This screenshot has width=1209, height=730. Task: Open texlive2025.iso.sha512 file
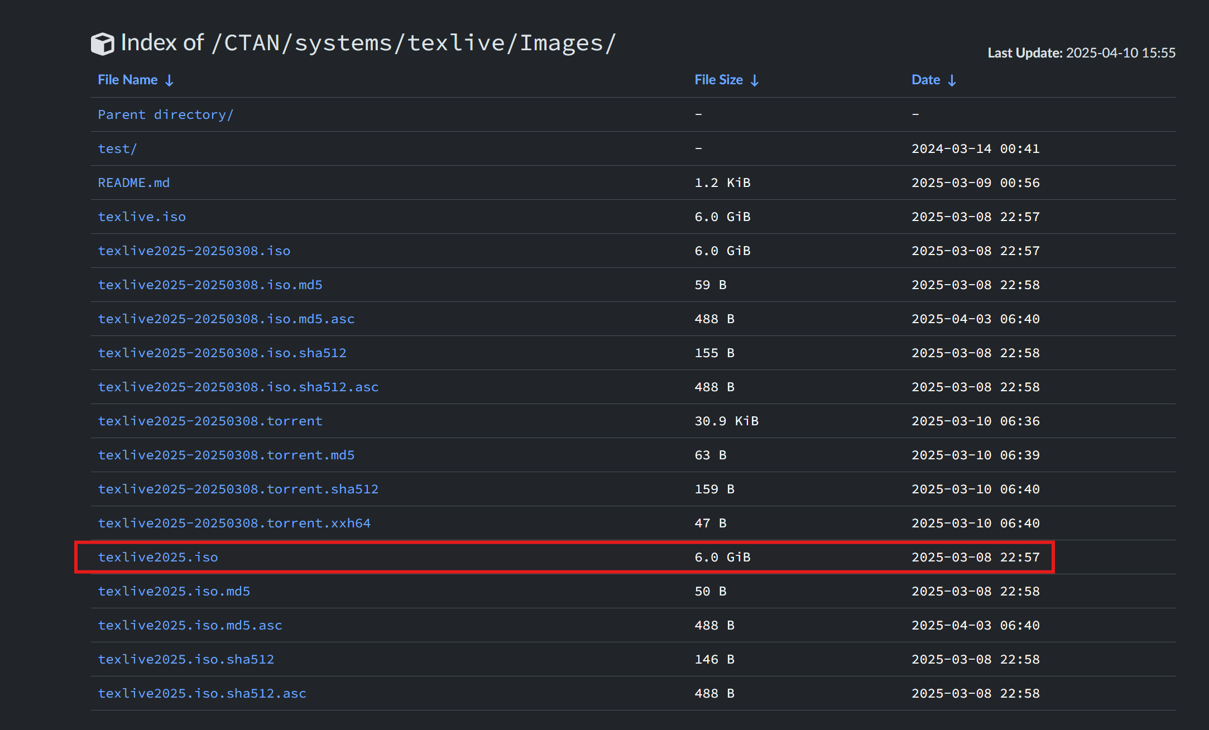186,659
